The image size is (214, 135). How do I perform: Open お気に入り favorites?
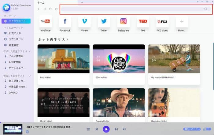point(15,33)
